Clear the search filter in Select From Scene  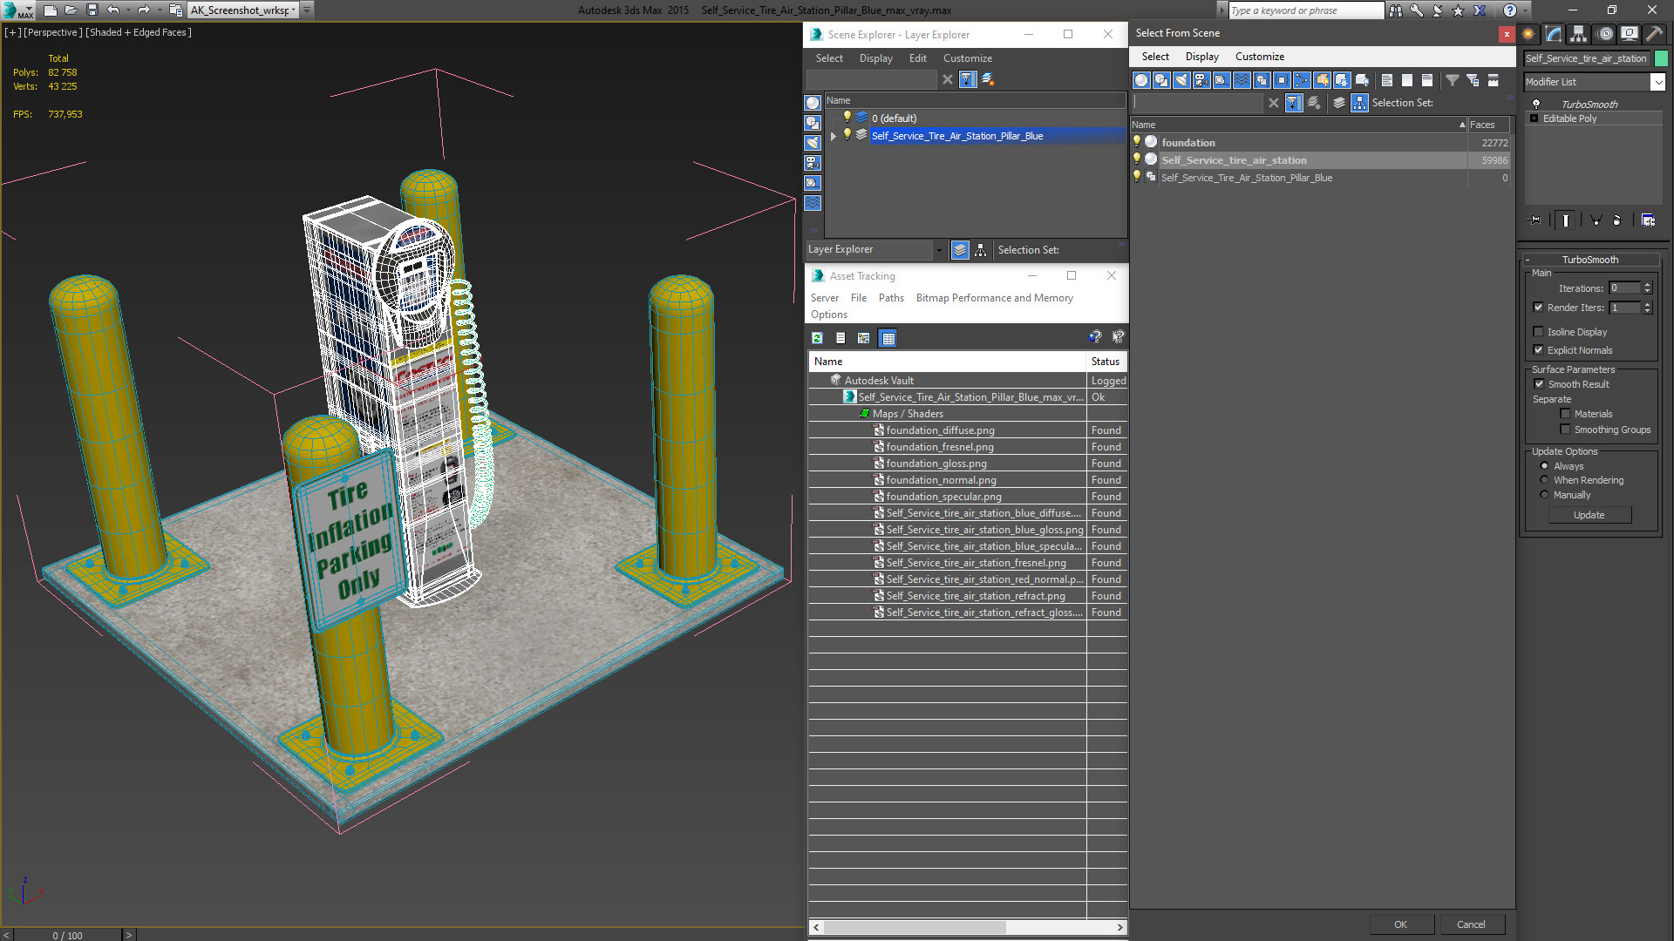point(1274,103)
